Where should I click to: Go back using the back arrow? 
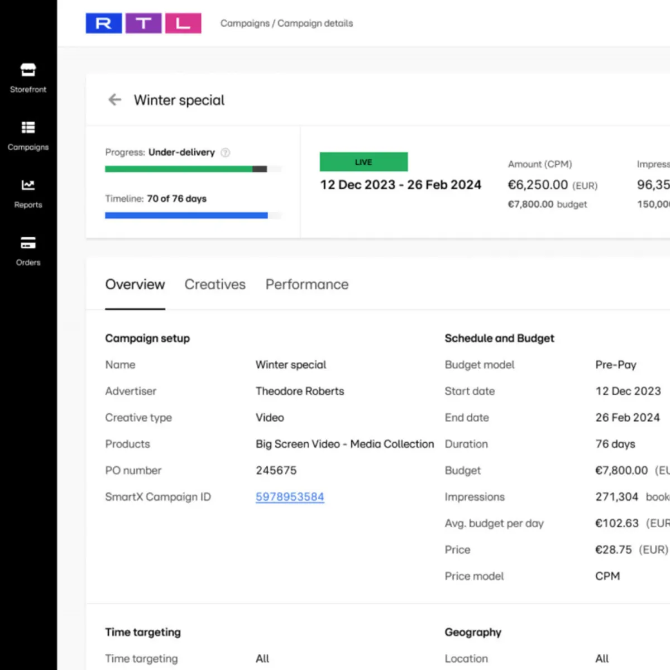[114, 99]
